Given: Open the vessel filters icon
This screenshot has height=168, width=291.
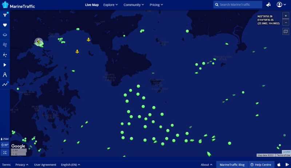Looking at the screenshot, I should [x=5, y=15].
